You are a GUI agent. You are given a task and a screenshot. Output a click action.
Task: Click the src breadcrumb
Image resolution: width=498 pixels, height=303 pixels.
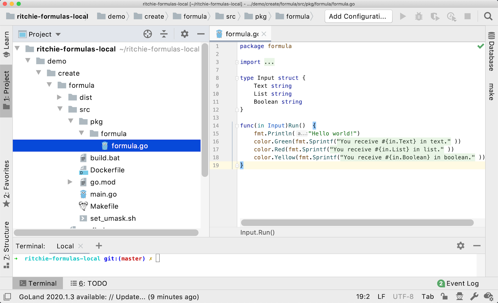click(226, 16)
